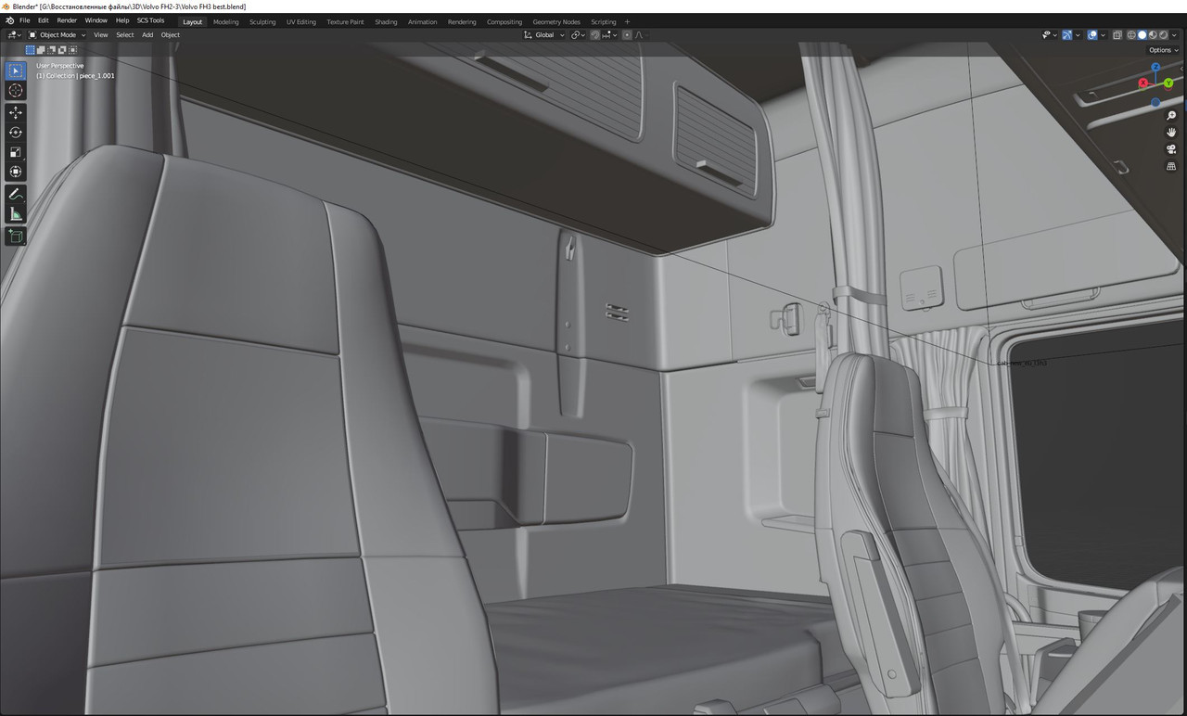1187x716 pixels.
Task: Select the Move tool
Action: [16, 112]
